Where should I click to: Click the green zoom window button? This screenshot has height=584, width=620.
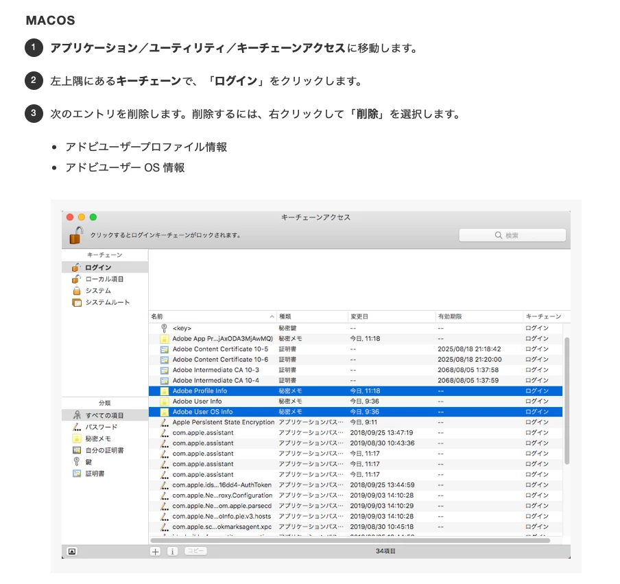pos(93,218)
